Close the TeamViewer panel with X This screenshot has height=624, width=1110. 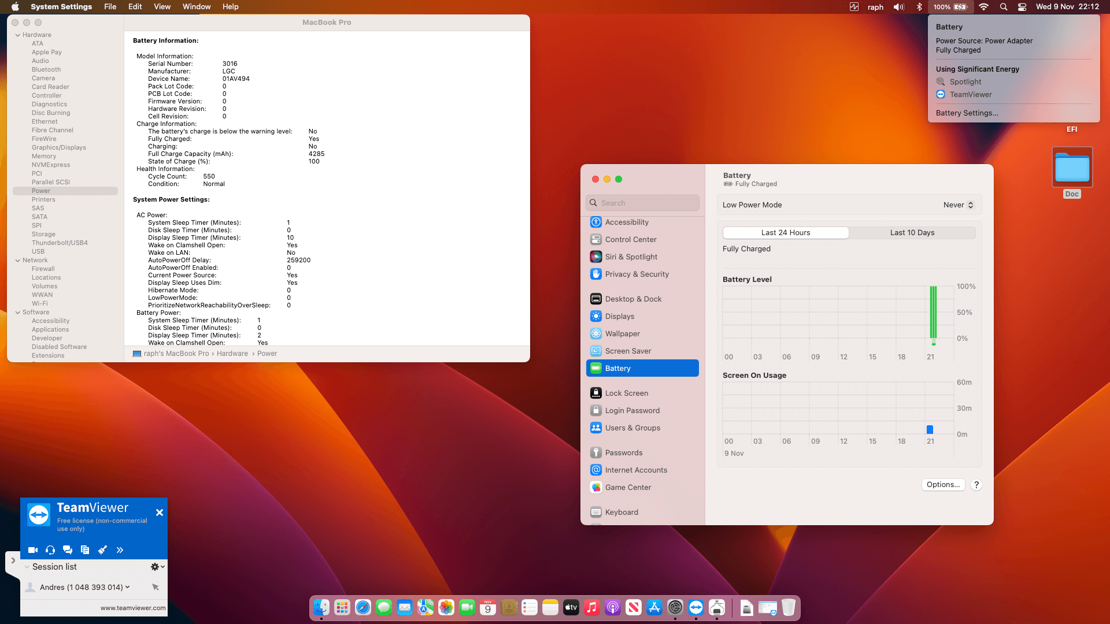pyautogui.click(x=160, y=512)
